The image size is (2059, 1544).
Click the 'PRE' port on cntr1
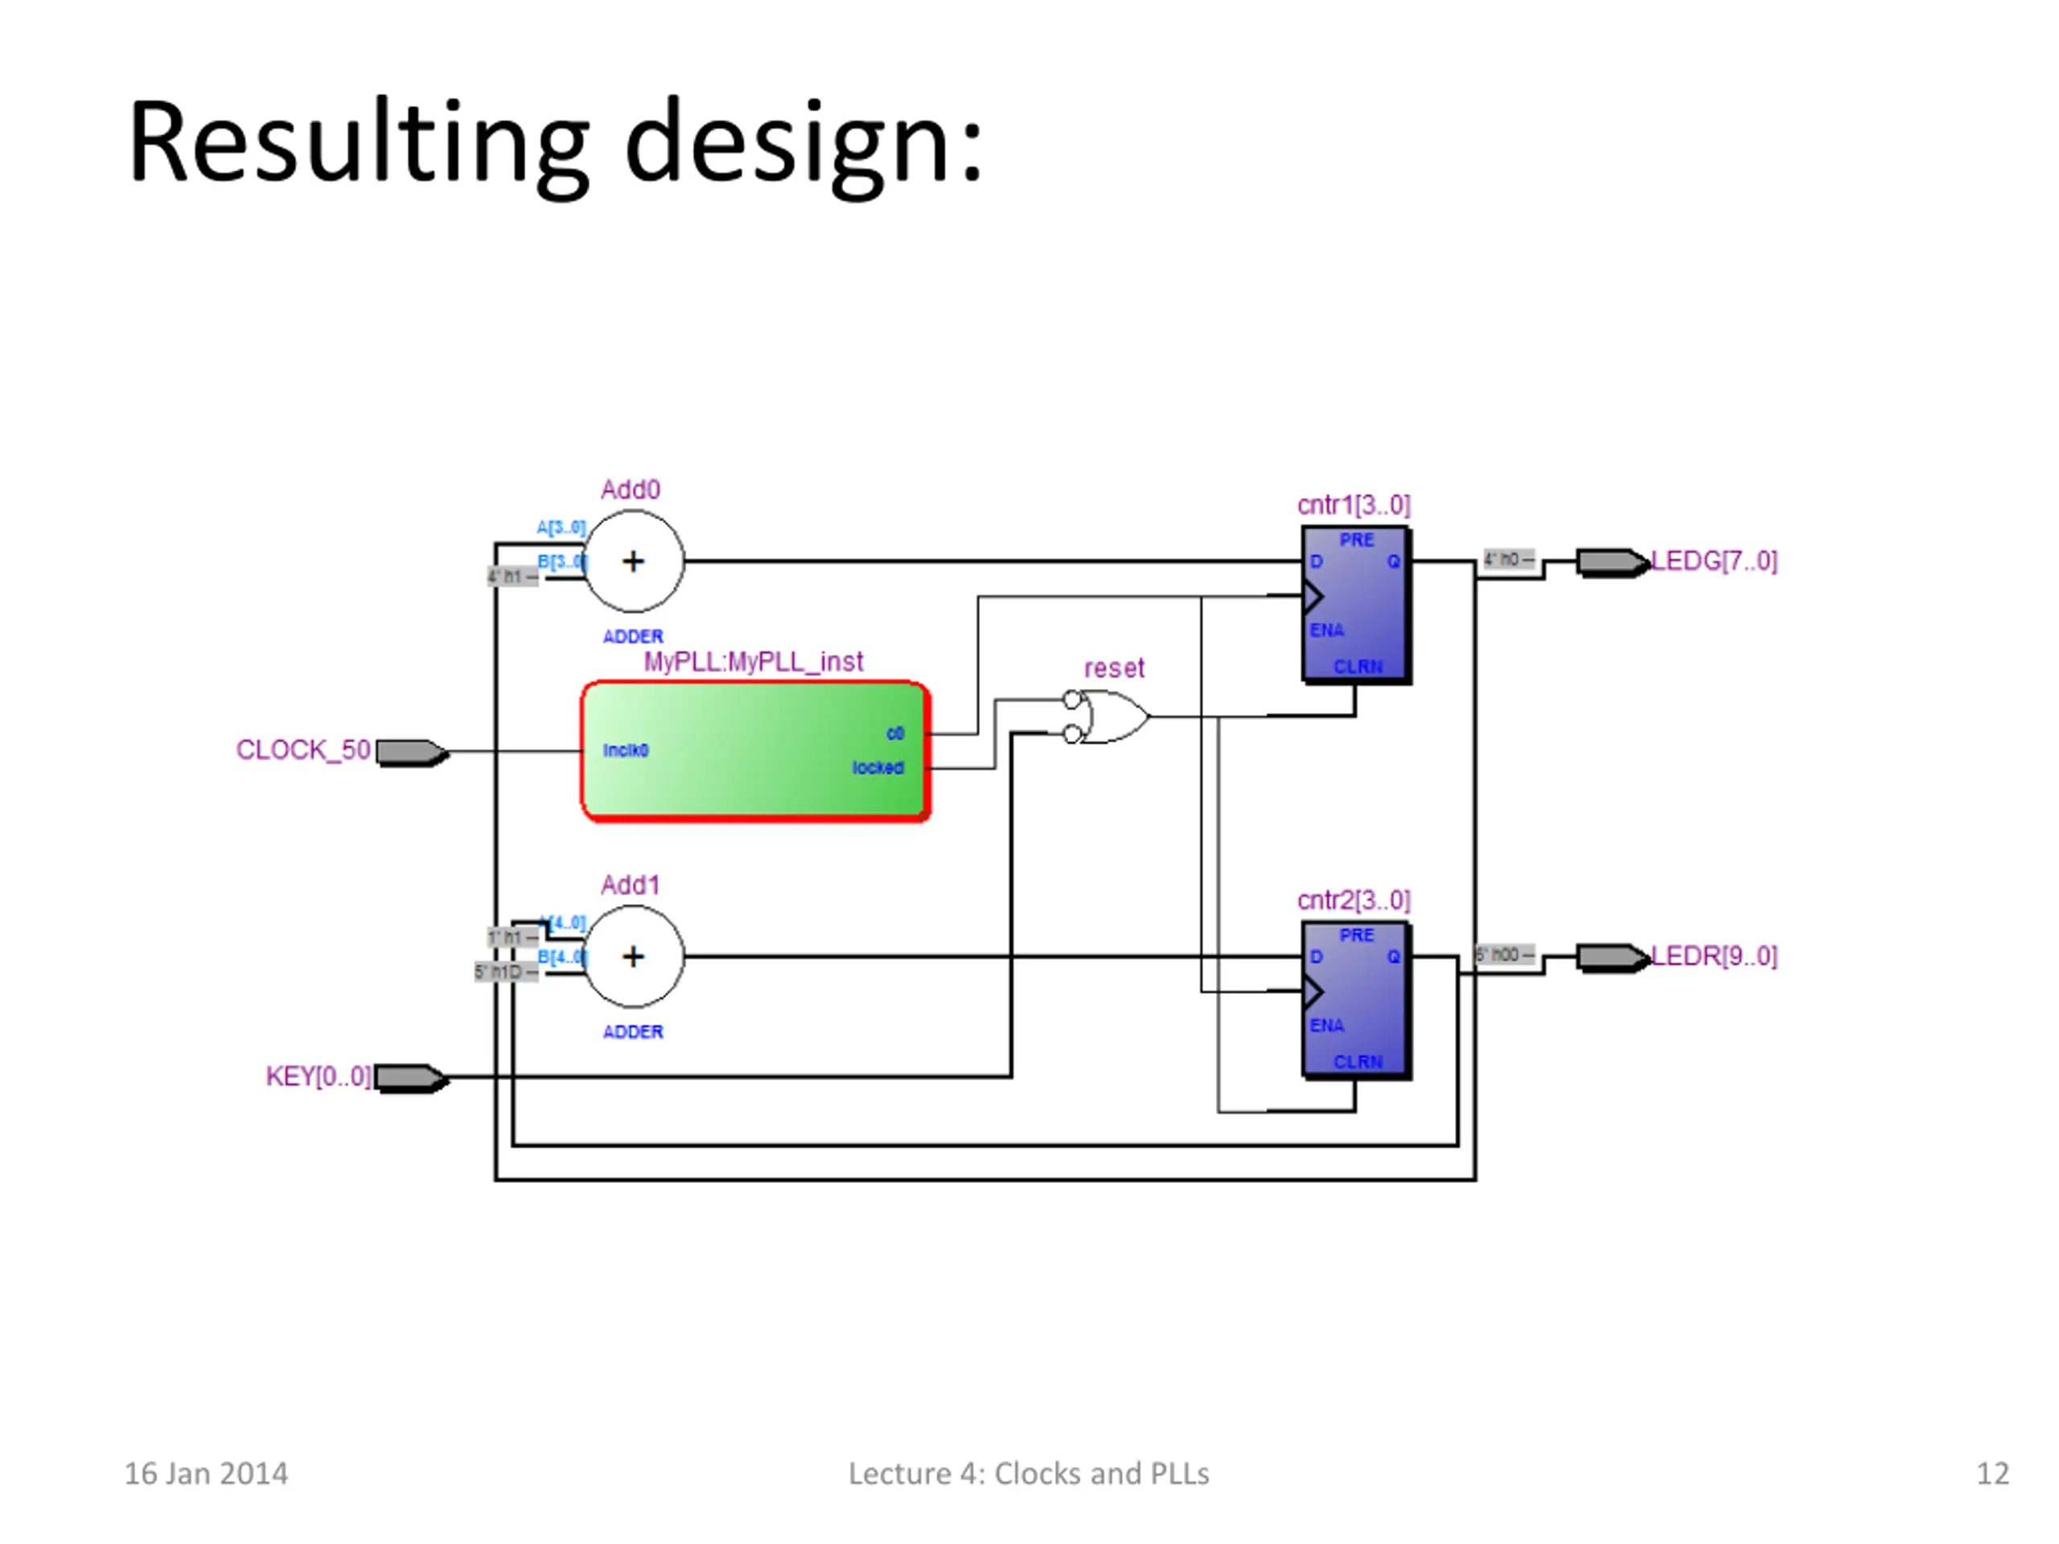(x=1357, y=540)
